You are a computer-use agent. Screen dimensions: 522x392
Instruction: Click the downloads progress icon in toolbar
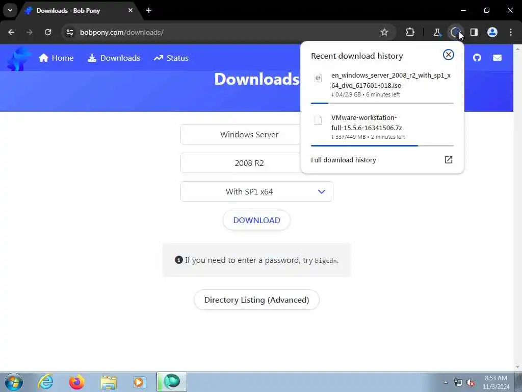(x=455, y=32)
